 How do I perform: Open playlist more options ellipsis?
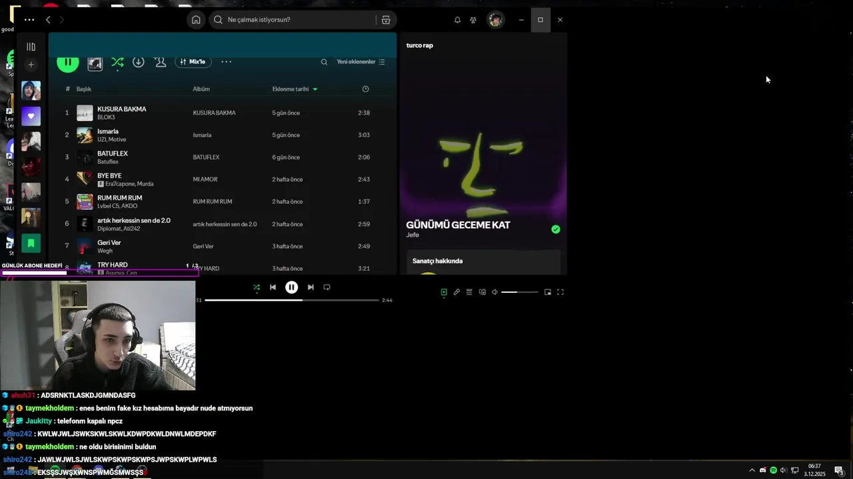click(227, 62)
